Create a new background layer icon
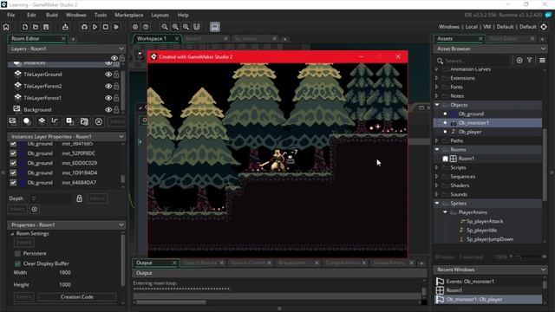The image size is (555, 312). pos(12,121)
